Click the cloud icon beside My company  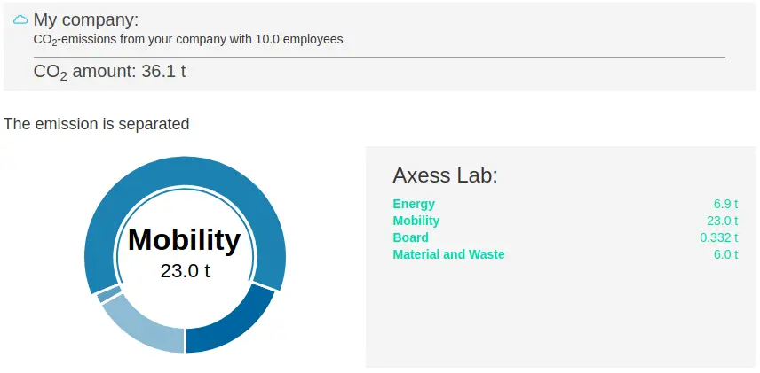(20, 19)
